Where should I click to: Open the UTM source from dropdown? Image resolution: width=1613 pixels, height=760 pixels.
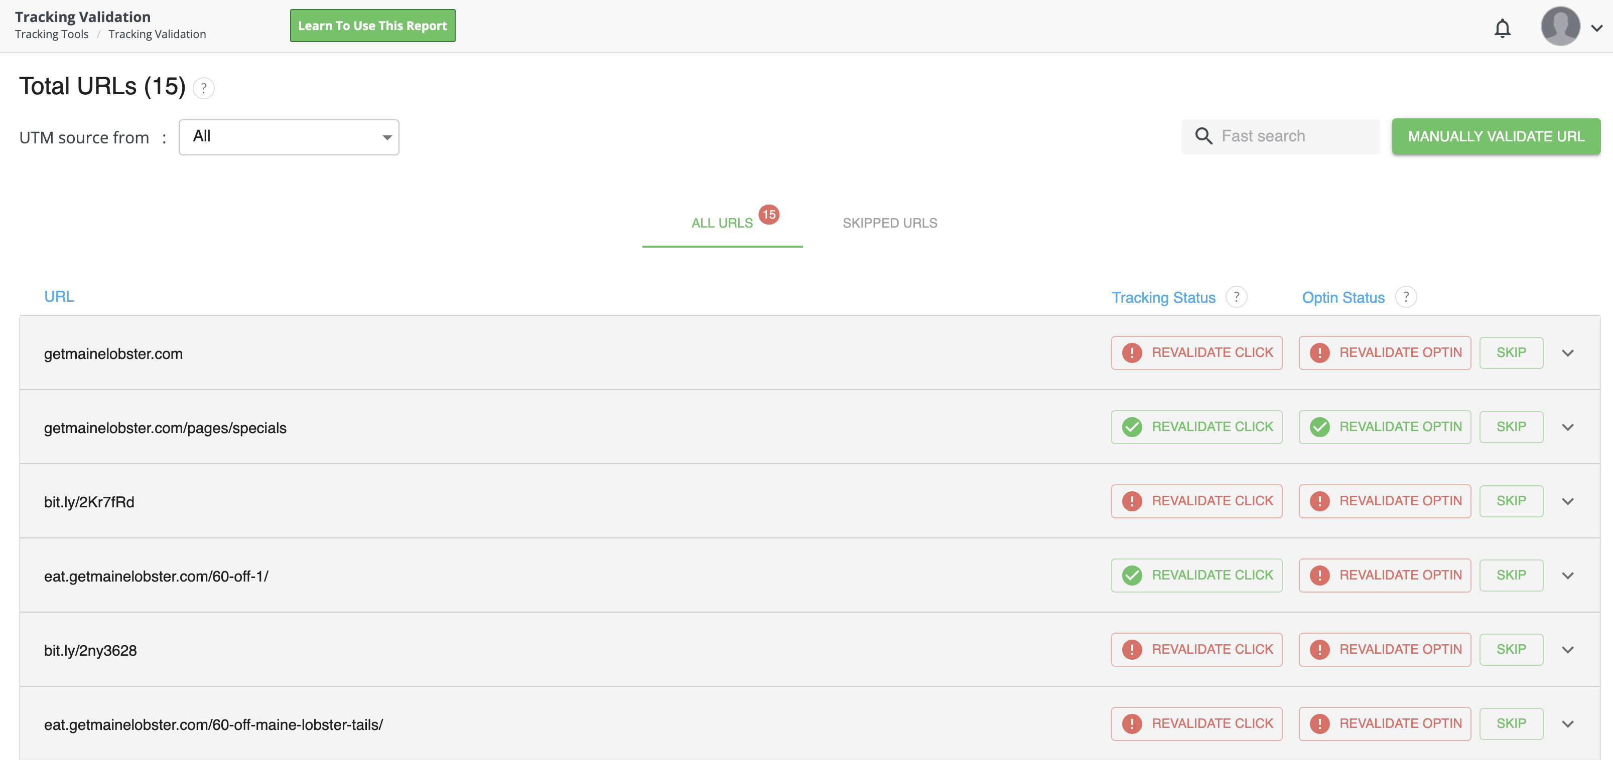pos(289,137)
